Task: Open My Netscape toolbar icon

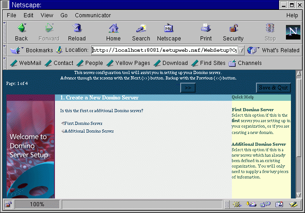Action: tap(169, 28)
